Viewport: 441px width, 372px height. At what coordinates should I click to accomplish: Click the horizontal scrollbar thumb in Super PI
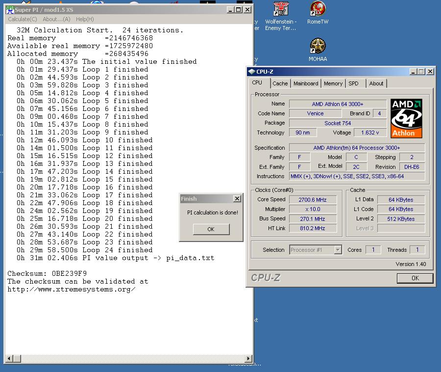click(x=17, y=358)
